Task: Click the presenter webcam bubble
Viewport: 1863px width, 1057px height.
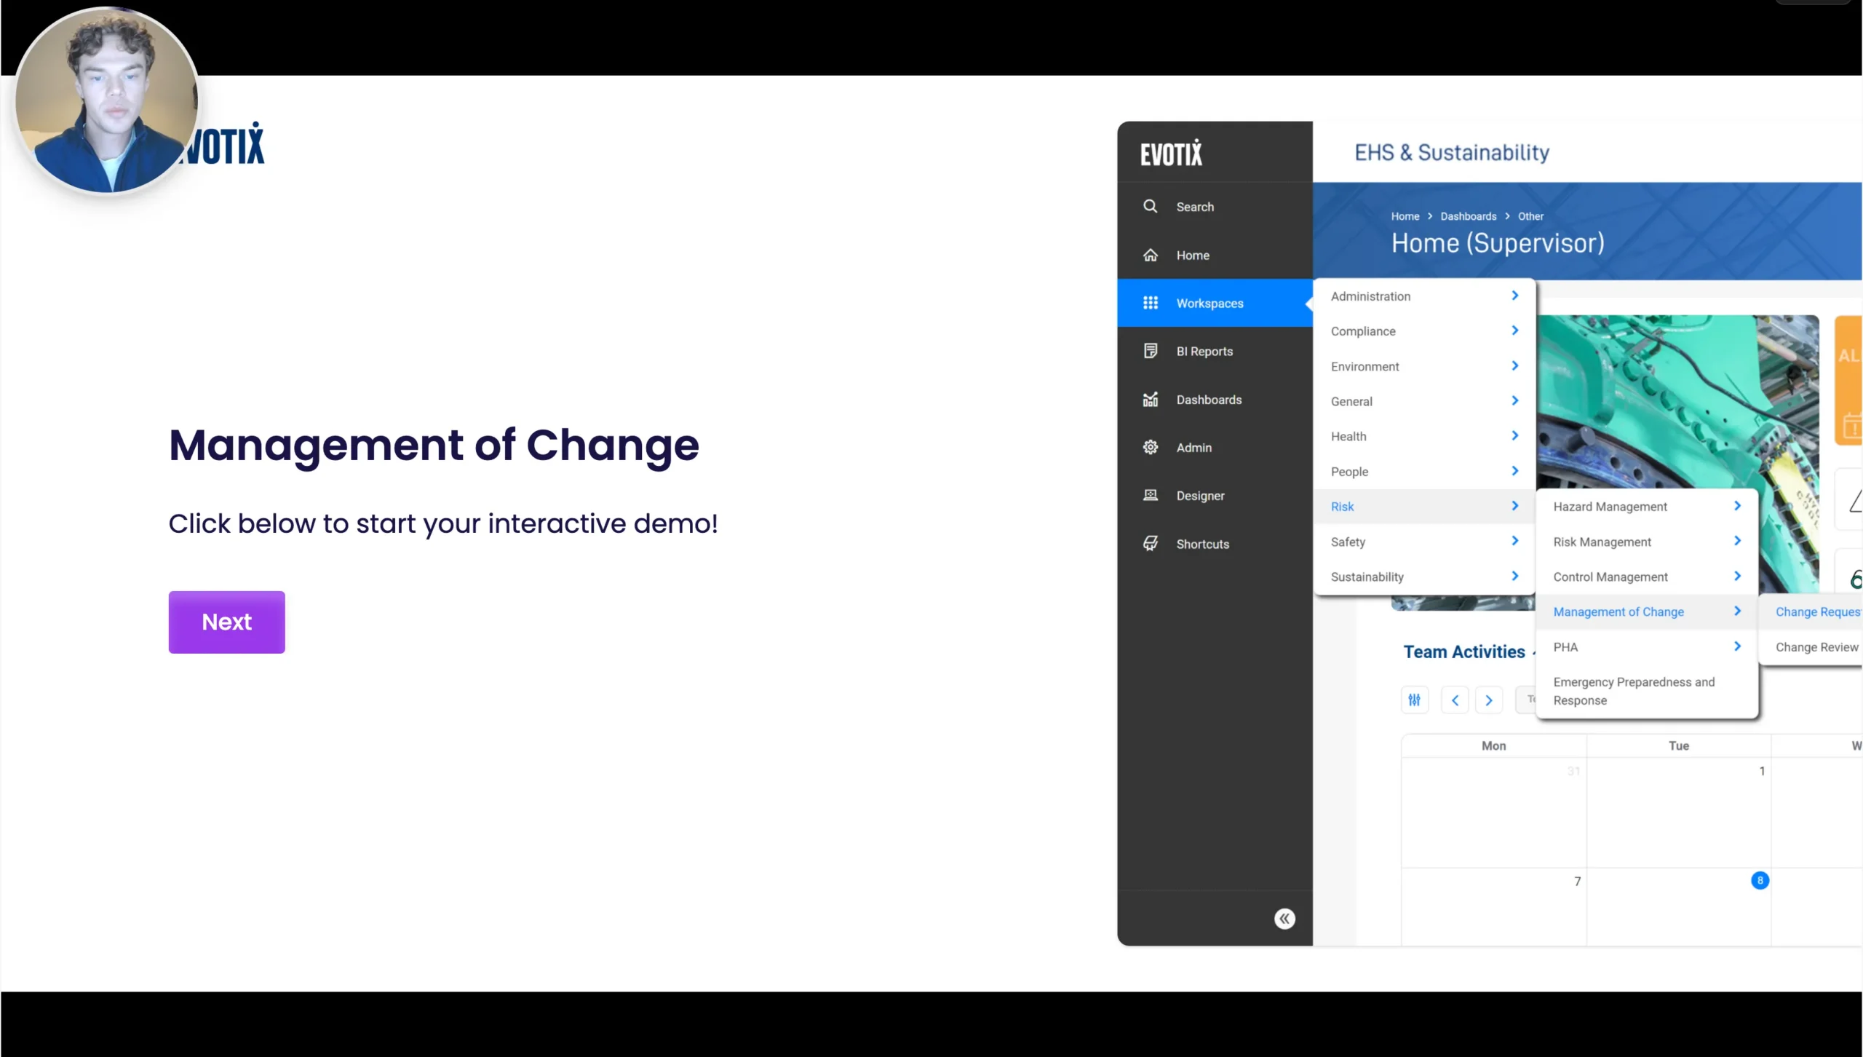Action: point(107,100)
